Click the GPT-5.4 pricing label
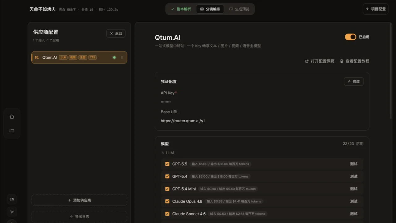Screen dimensions: 396x223 pos(220,176)
